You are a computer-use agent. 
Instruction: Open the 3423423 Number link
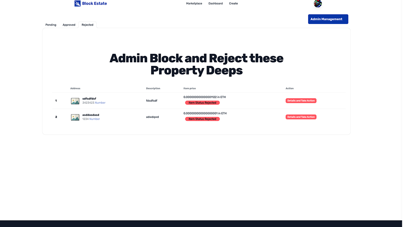[x=94, y=103]
